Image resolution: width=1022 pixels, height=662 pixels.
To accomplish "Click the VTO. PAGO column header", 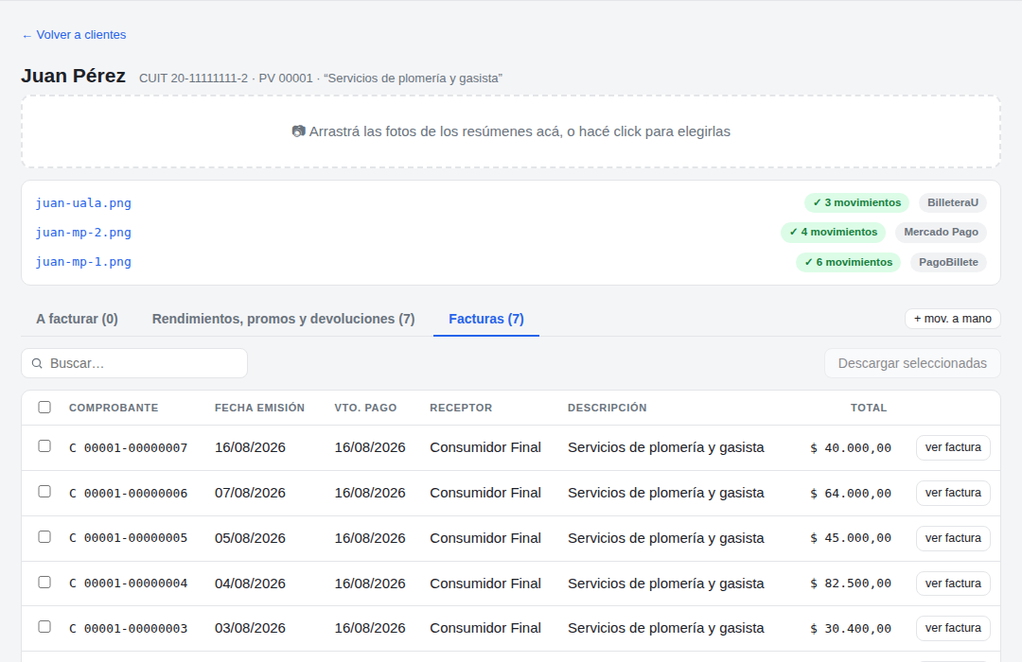I will 365,408.
